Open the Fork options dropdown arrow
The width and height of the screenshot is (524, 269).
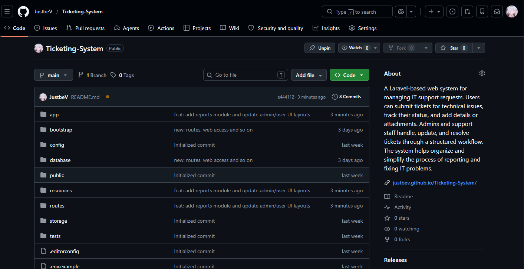pyautogui.click(x=426, y=48)
